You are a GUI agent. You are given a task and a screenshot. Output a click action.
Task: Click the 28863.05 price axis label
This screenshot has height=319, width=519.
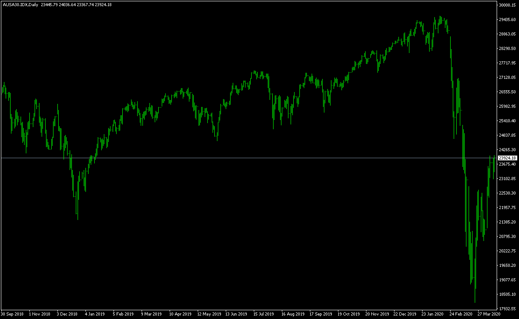click(508, 34)
